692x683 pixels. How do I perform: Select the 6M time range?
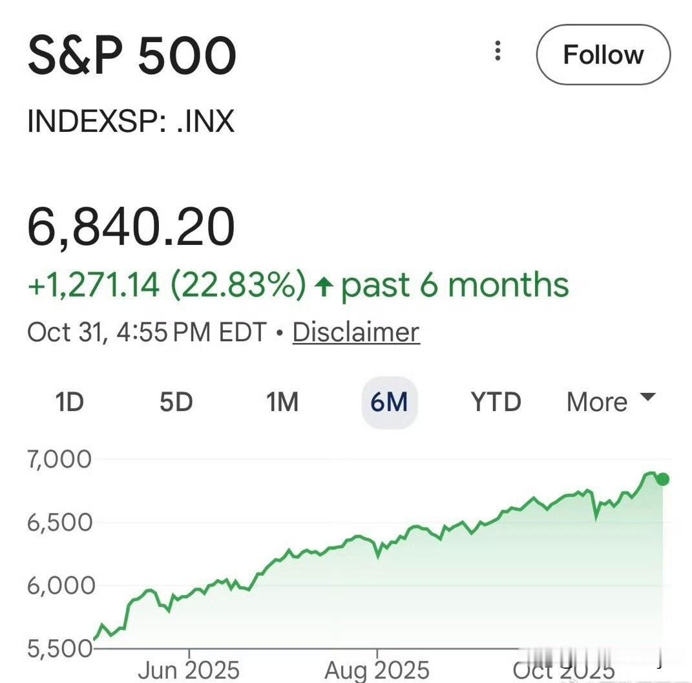389,403
